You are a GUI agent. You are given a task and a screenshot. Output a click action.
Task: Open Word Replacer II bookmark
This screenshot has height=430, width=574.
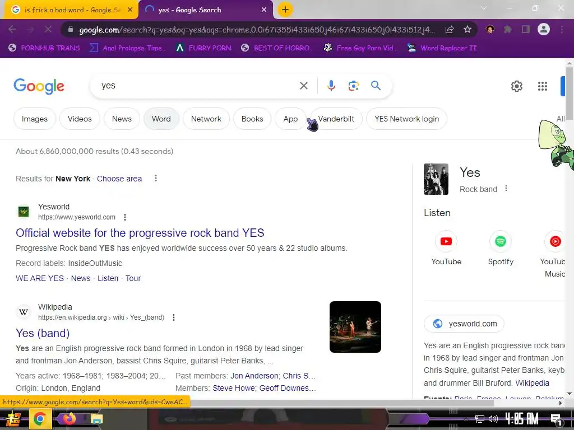click(442, 48)
